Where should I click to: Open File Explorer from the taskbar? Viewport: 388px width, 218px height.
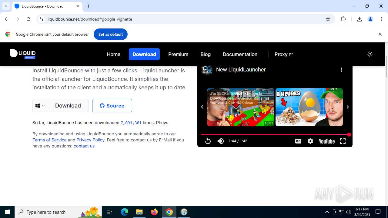(139, 212)
